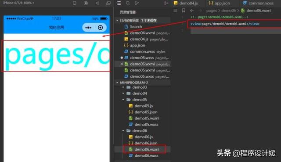
Task: Open demo05.js in the file tree
Action: (x=144, y=106)
